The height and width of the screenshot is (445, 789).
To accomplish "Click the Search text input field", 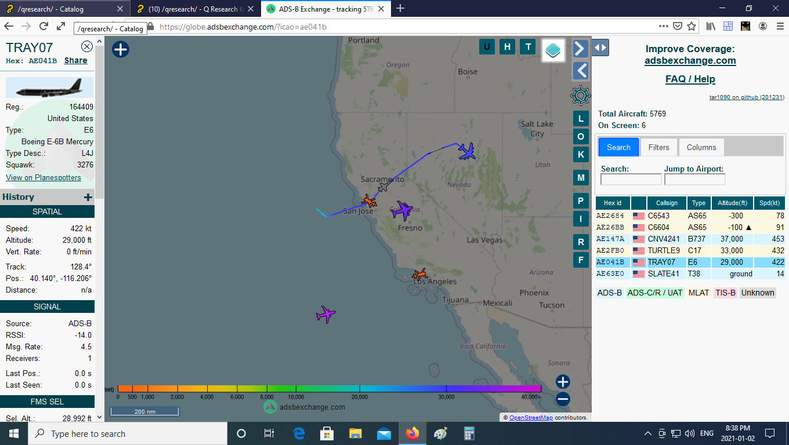I will pos(631,180).
